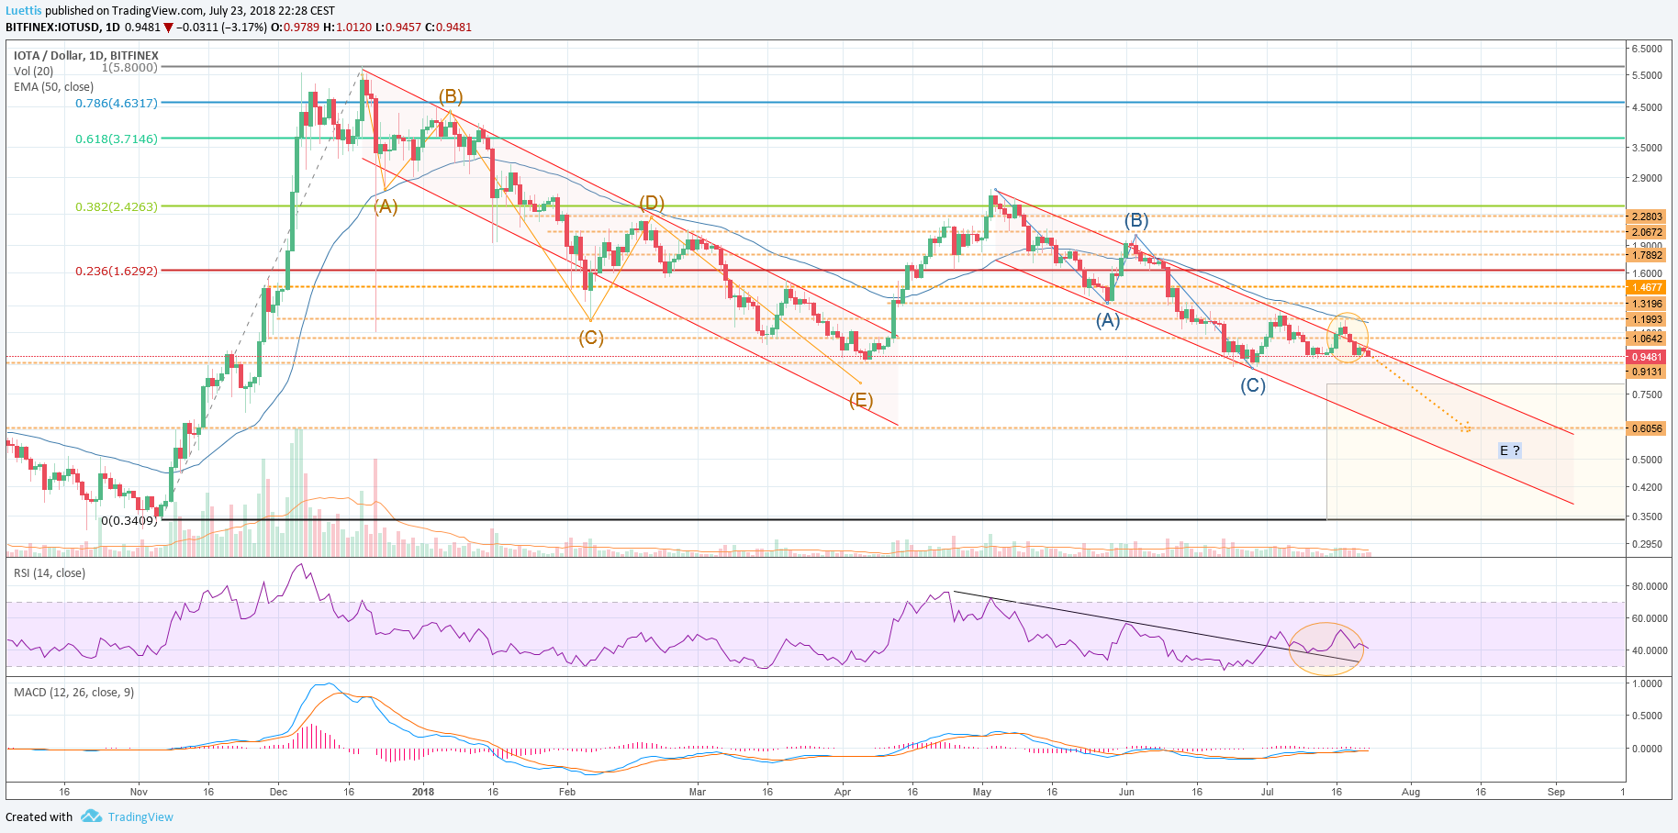The height and width of the screenshot is (833, 1678).
Task: Select the blue (B) wave label
Action: click(x=1136, y=220)
